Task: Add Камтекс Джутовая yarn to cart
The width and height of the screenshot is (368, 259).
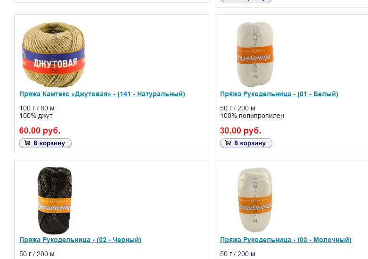Action: point(45,143)
